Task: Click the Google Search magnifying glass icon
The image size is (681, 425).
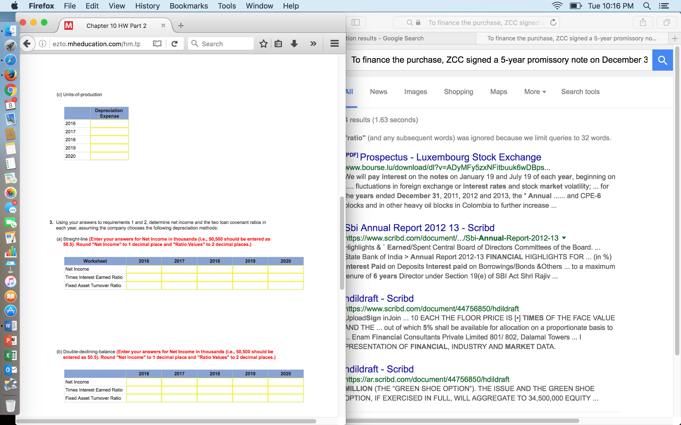Action: pyautogui.click(x=662, y=60)
